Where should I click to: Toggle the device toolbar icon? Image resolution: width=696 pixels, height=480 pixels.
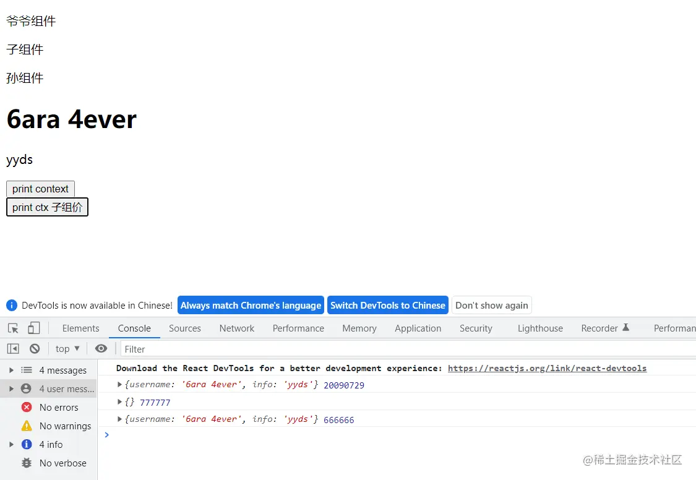tap(34, 328)
